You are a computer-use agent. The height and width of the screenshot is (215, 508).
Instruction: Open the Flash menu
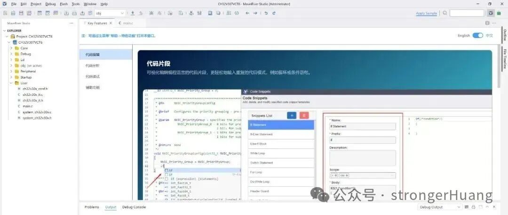click(64, 4)
